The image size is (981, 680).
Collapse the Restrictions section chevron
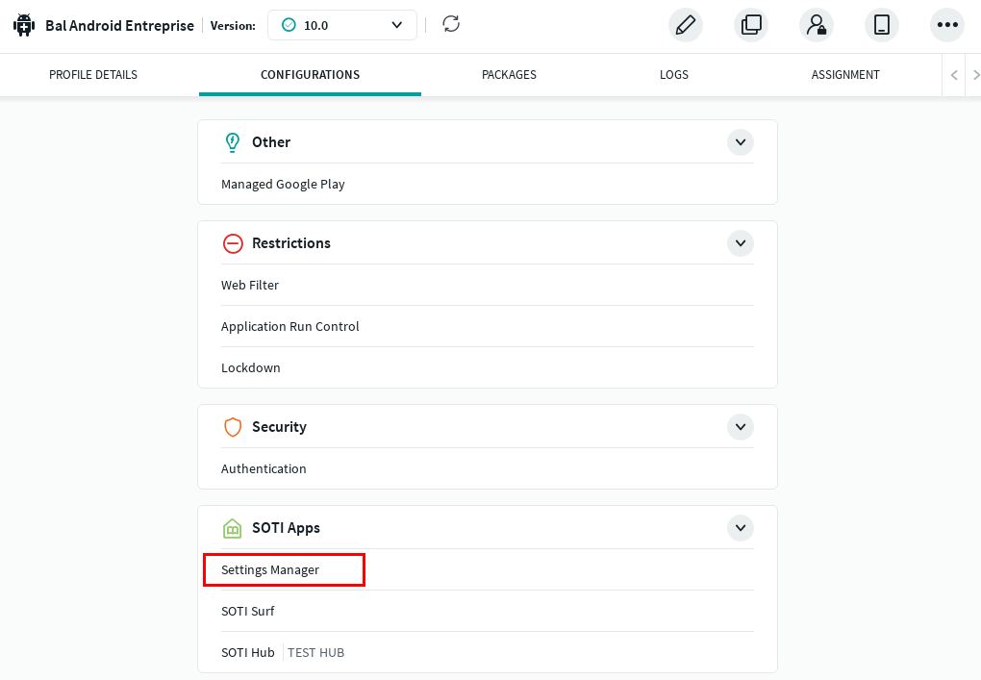click(740, 243)
